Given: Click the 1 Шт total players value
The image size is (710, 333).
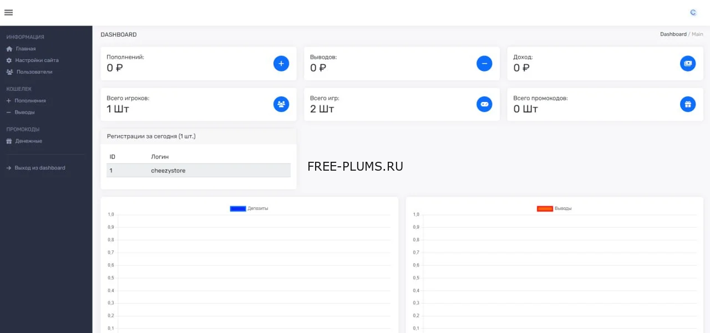Looking at the screenshot, I should pos(118,109).
